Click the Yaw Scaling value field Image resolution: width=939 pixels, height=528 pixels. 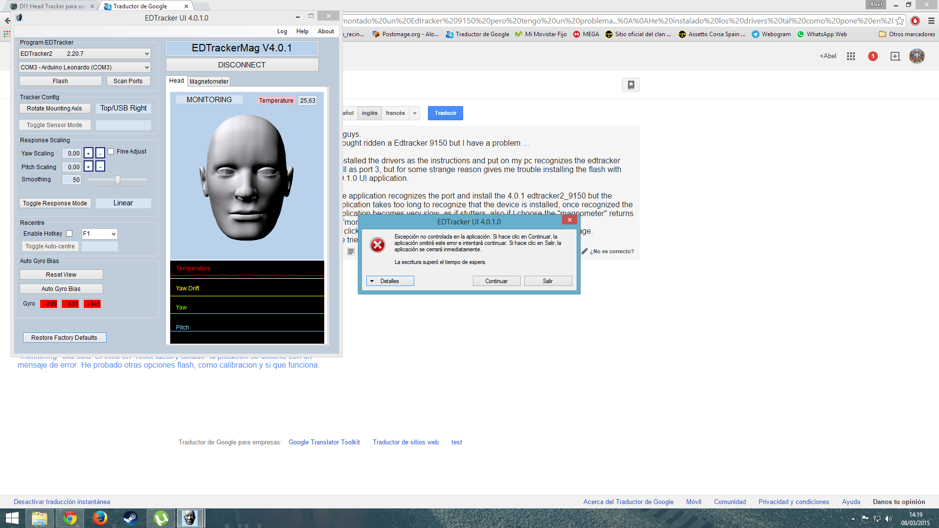(x=72, y=154)
